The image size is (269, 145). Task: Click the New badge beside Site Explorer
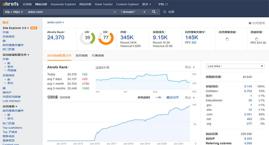click(34, 28)
